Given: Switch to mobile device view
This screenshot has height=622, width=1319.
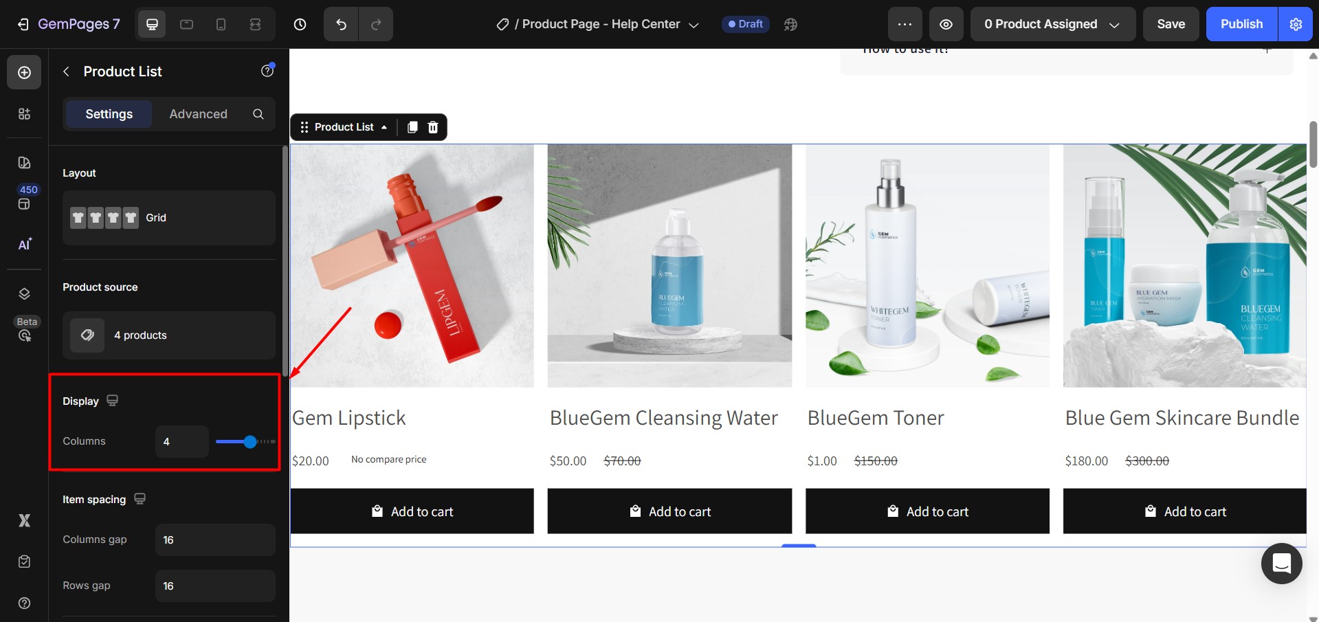Looking at the screenshot, I should tap(221, 24).
